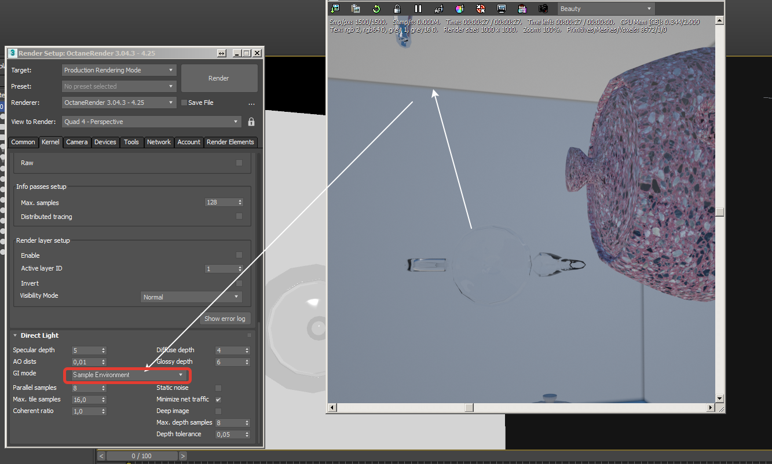Open the Camera tab

(x=76, y=142)
